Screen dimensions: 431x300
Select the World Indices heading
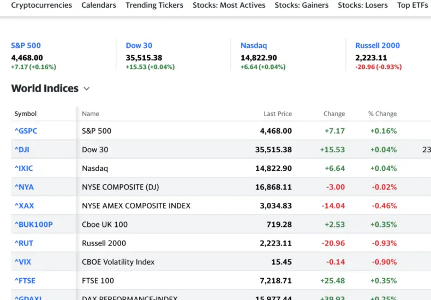[45, 88]
